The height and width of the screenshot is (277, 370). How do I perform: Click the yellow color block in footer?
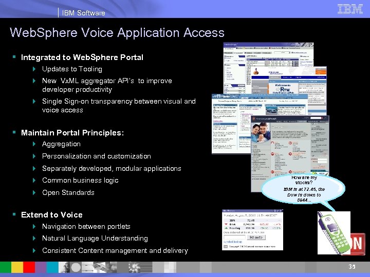pos(17,267)
